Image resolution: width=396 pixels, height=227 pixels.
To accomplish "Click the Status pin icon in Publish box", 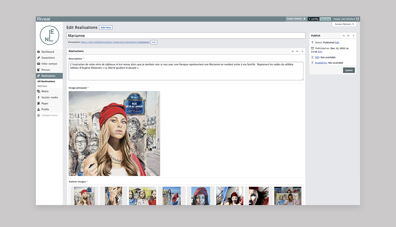I will pos(312,42).
